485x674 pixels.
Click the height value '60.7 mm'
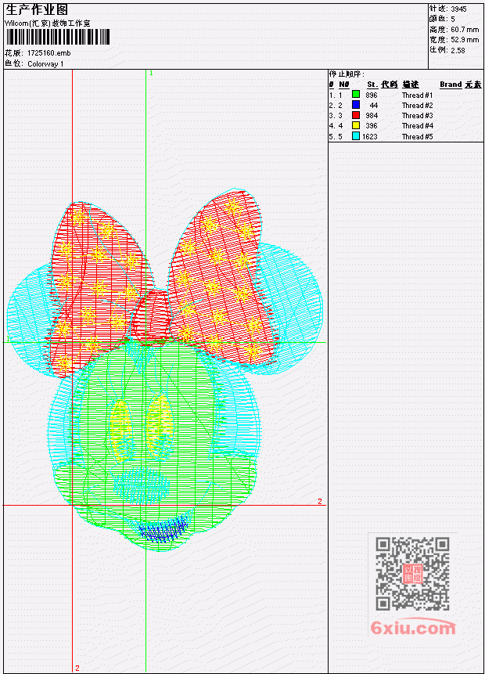[x=465, y=30]
